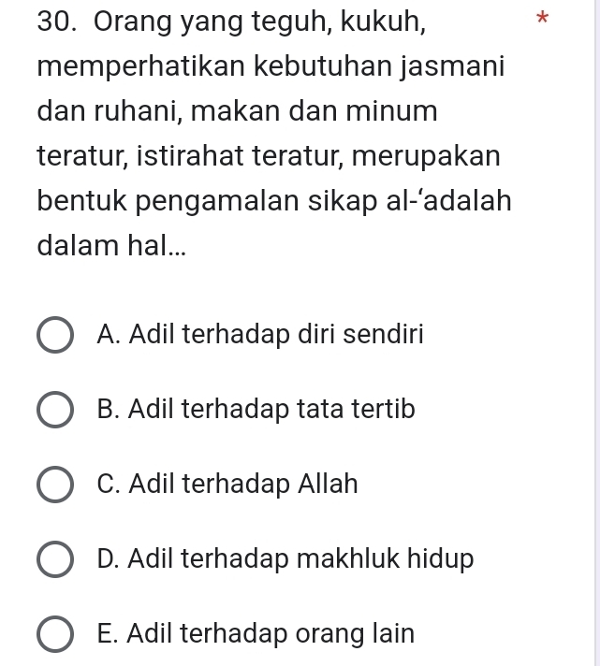Viewport: 600px width, 666px height.
Task: Click the "Adil terhadap diri sendiri" answer label
Action: coord(260,334)
